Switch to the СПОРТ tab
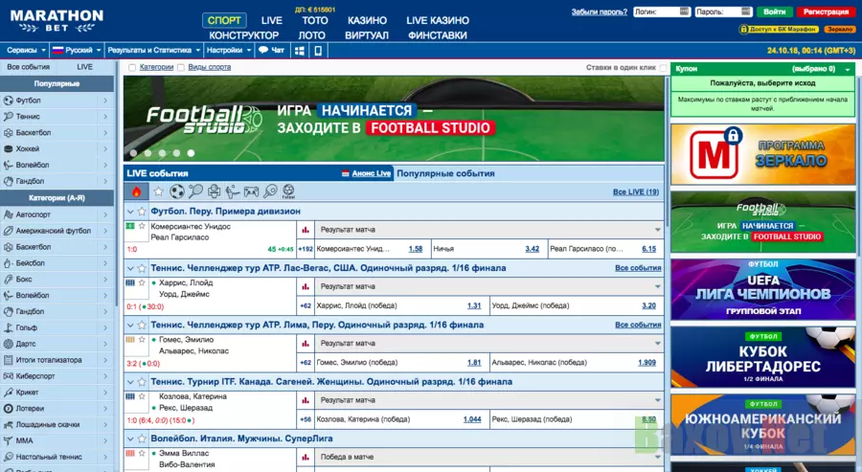This screenshot has height=472, width=862. click(x=224, y=20)
